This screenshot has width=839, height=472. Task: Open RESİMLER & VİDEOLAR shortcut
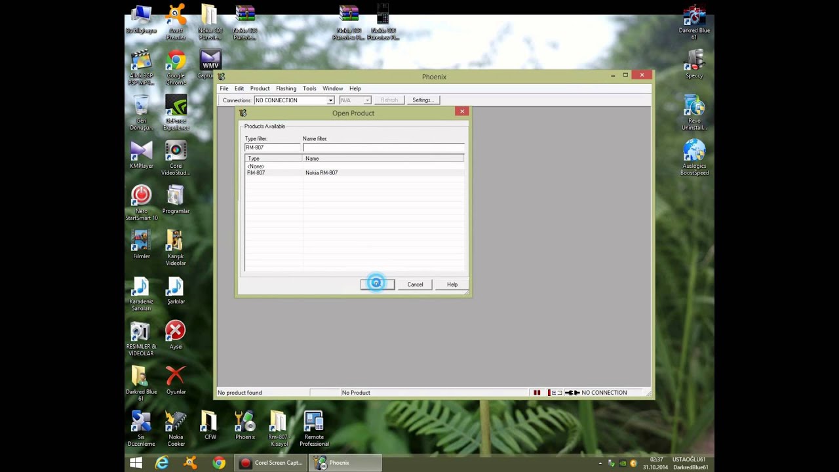[x=141, y=338]
